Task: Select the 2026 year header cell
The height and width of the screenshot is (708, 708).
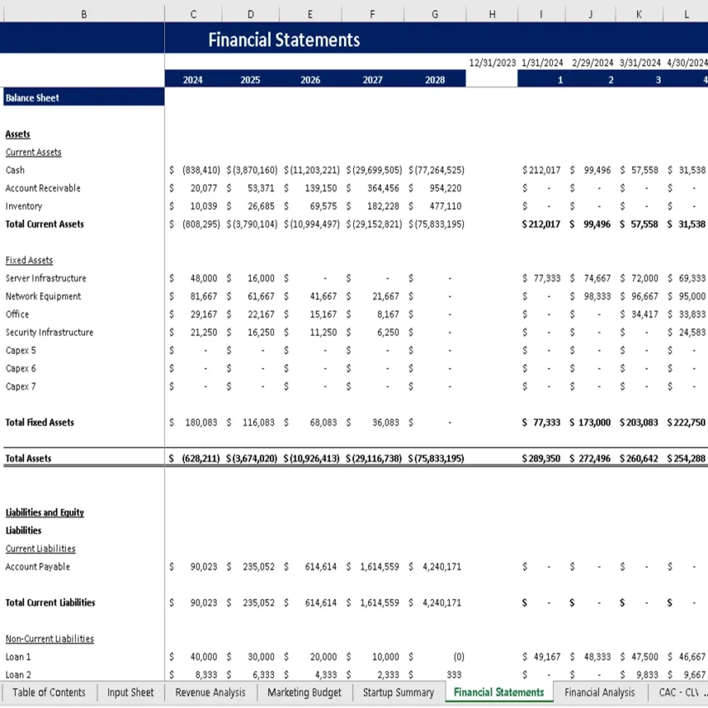Action: pos(310,80)
